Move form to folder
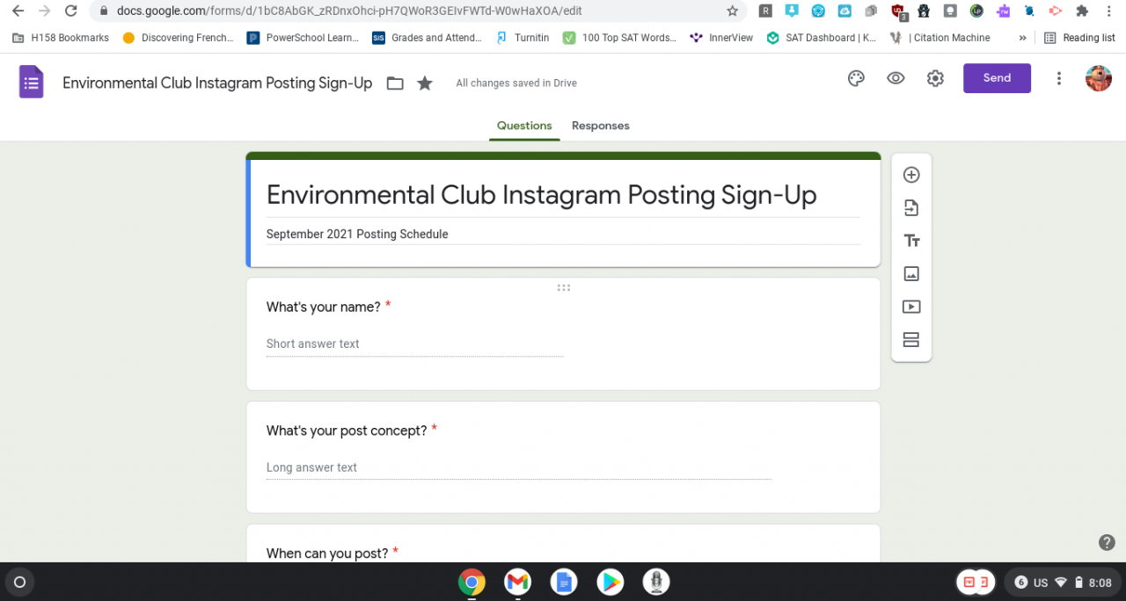This screenshot has width=1126, height=601. coord(395,83)
